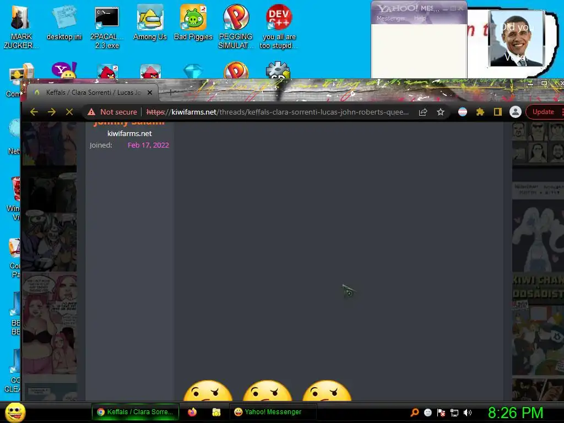Switch to Yahoo! Messenger taskbar button

[273, 412]
